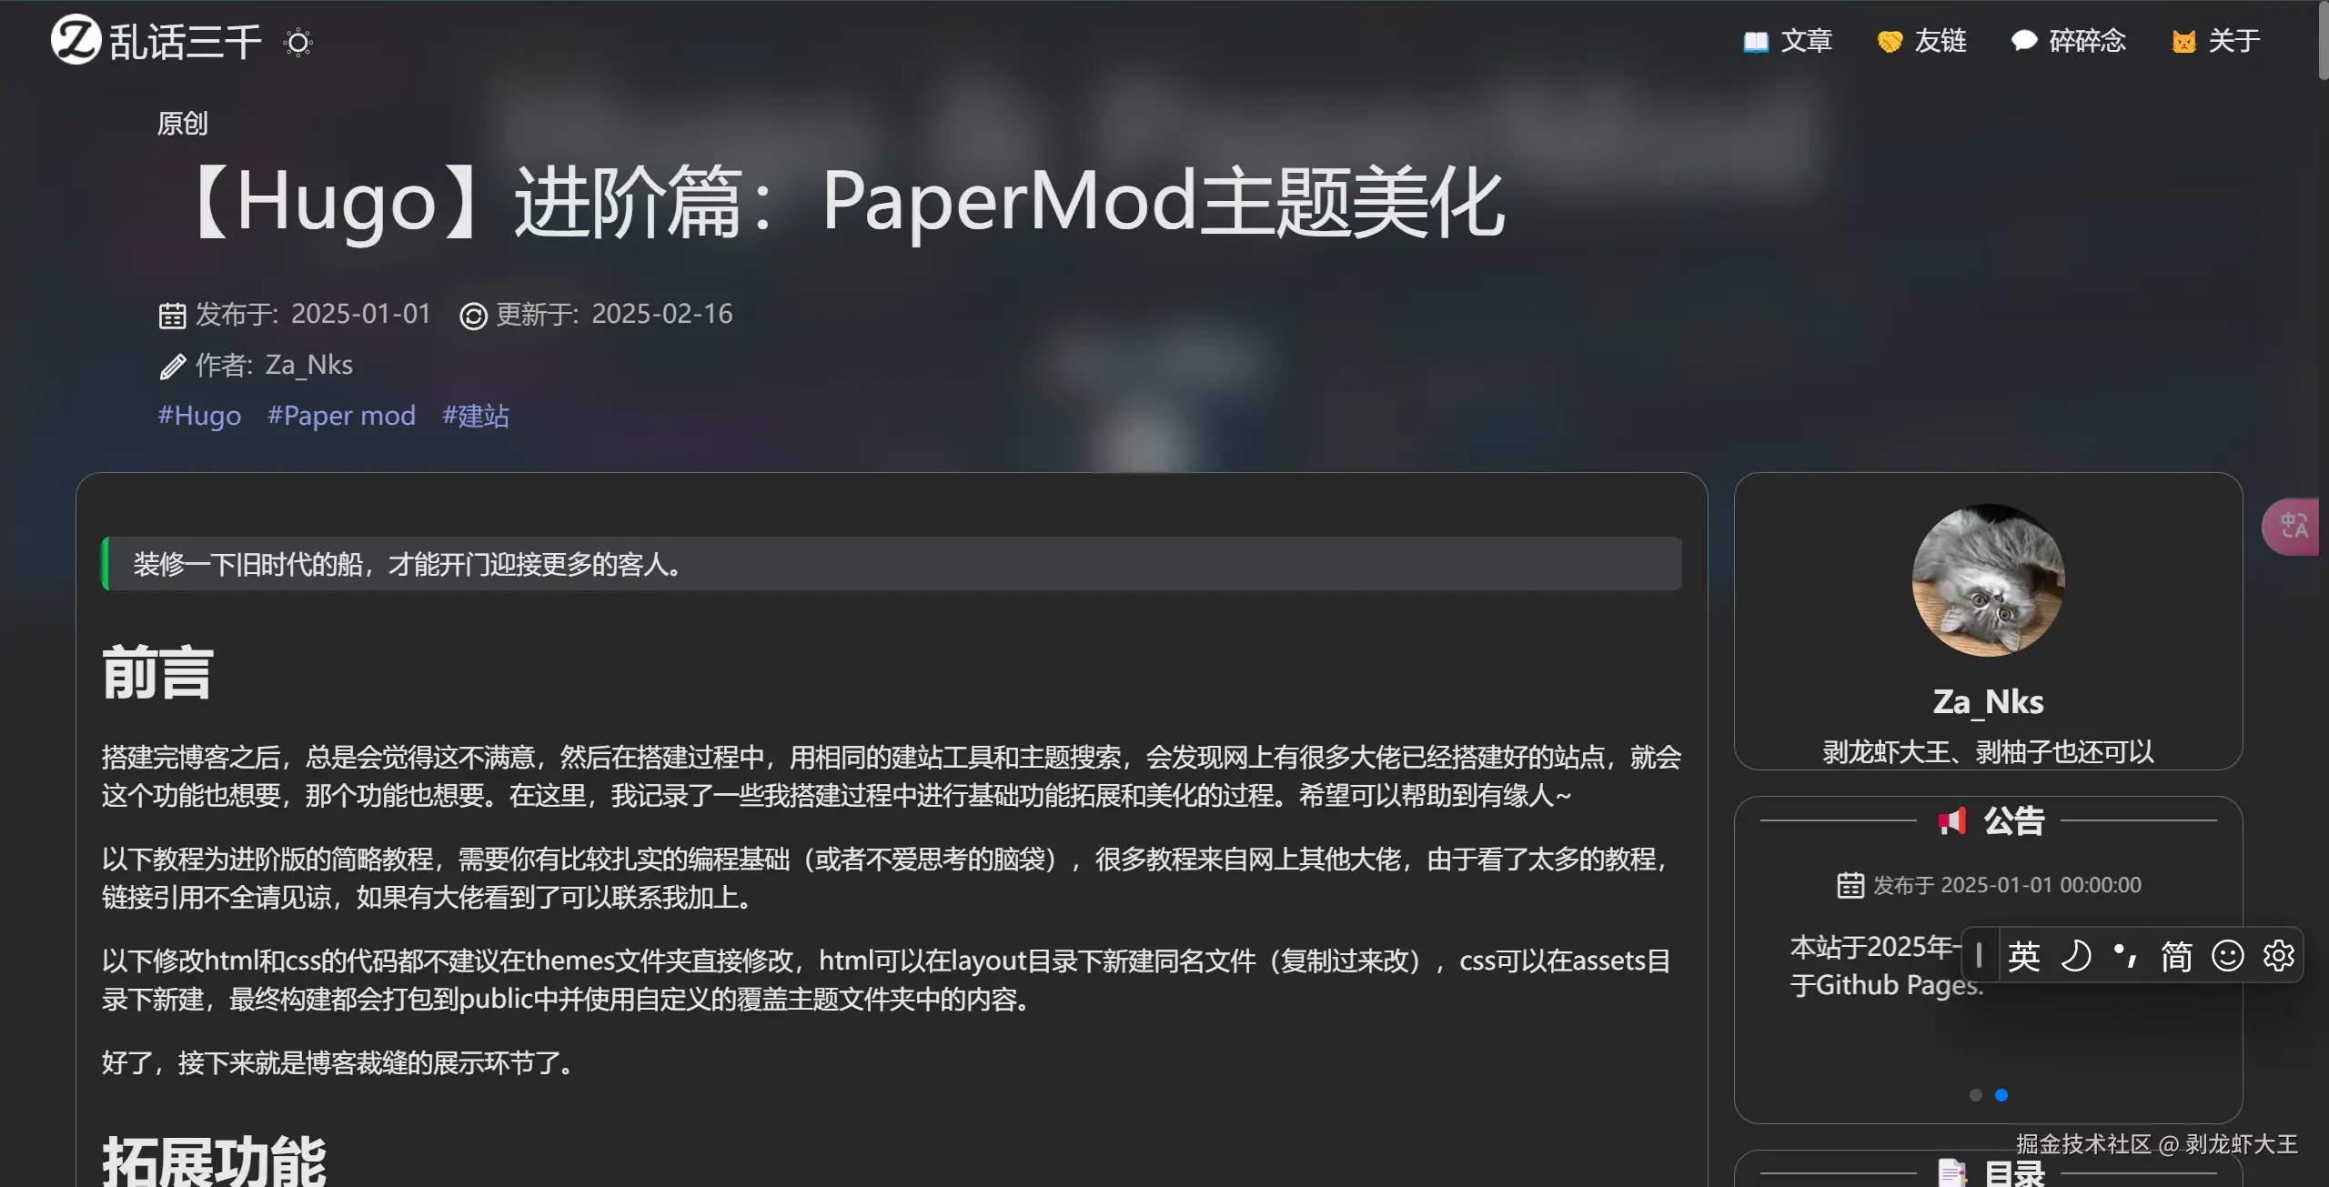2329x1187 pixels.
Task: Open the 关于 page from the navbar
Action: [2214, 40]
